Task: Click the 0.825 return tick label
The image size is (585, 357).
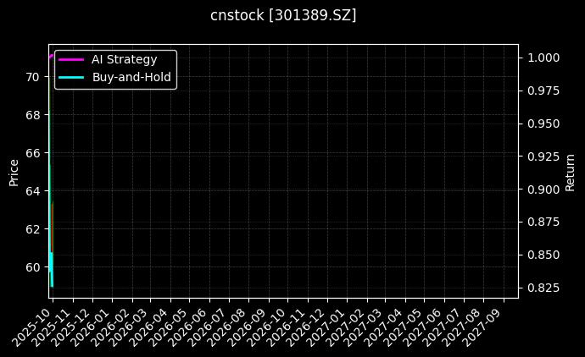Action: 543,288
